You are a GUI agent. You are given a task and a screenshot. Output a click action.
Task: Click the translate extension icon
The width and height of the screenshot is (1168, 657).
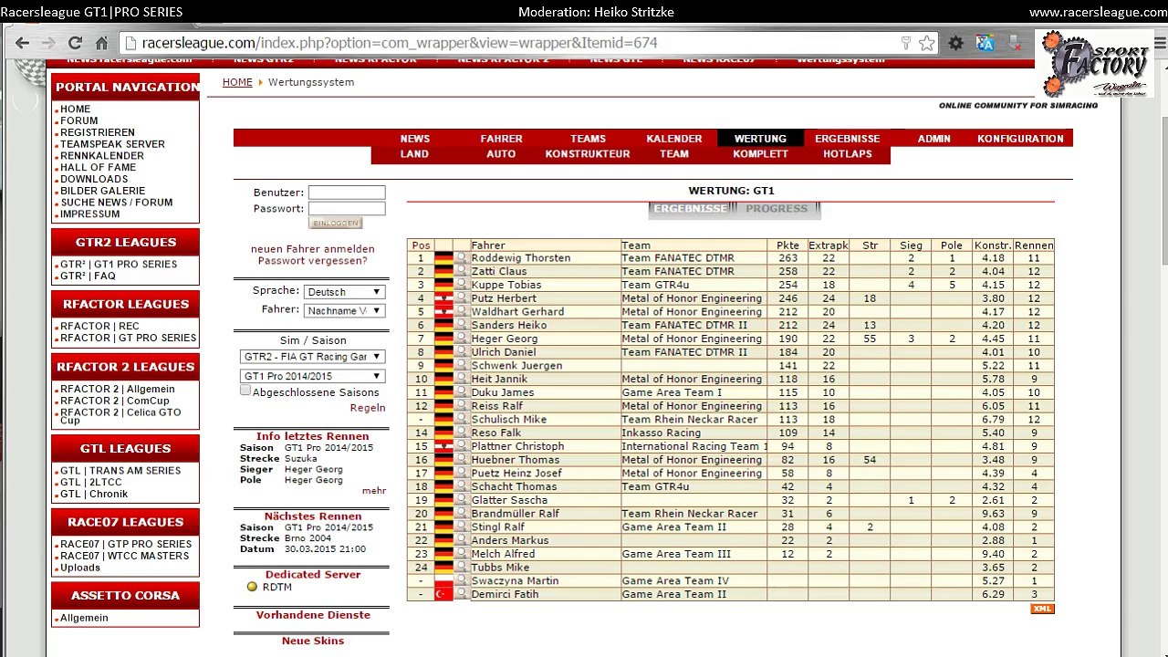click(x=985, y=43)
